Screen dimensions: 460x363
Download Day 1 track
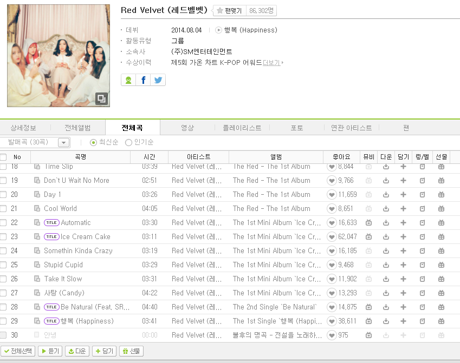pos(386,195)
